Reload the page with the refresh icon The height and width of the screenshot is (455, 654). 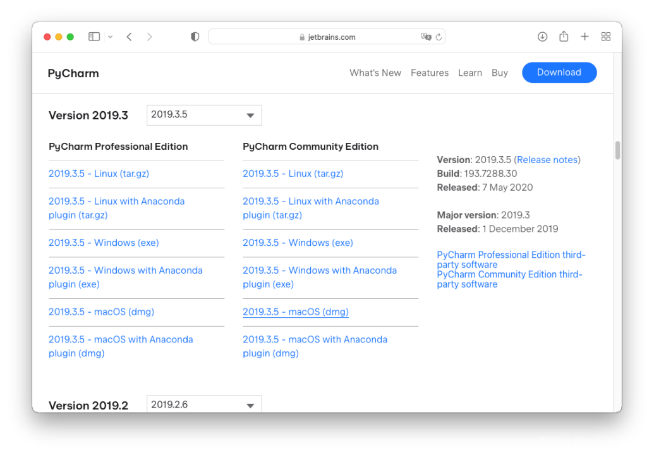(439, 37)
